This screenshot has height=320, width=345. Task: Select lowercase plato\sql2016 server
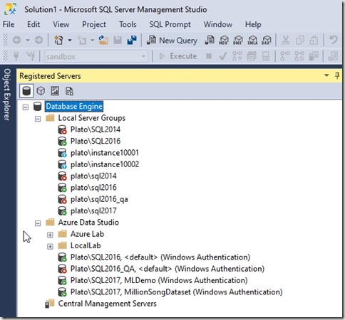(x=93, y=188)
